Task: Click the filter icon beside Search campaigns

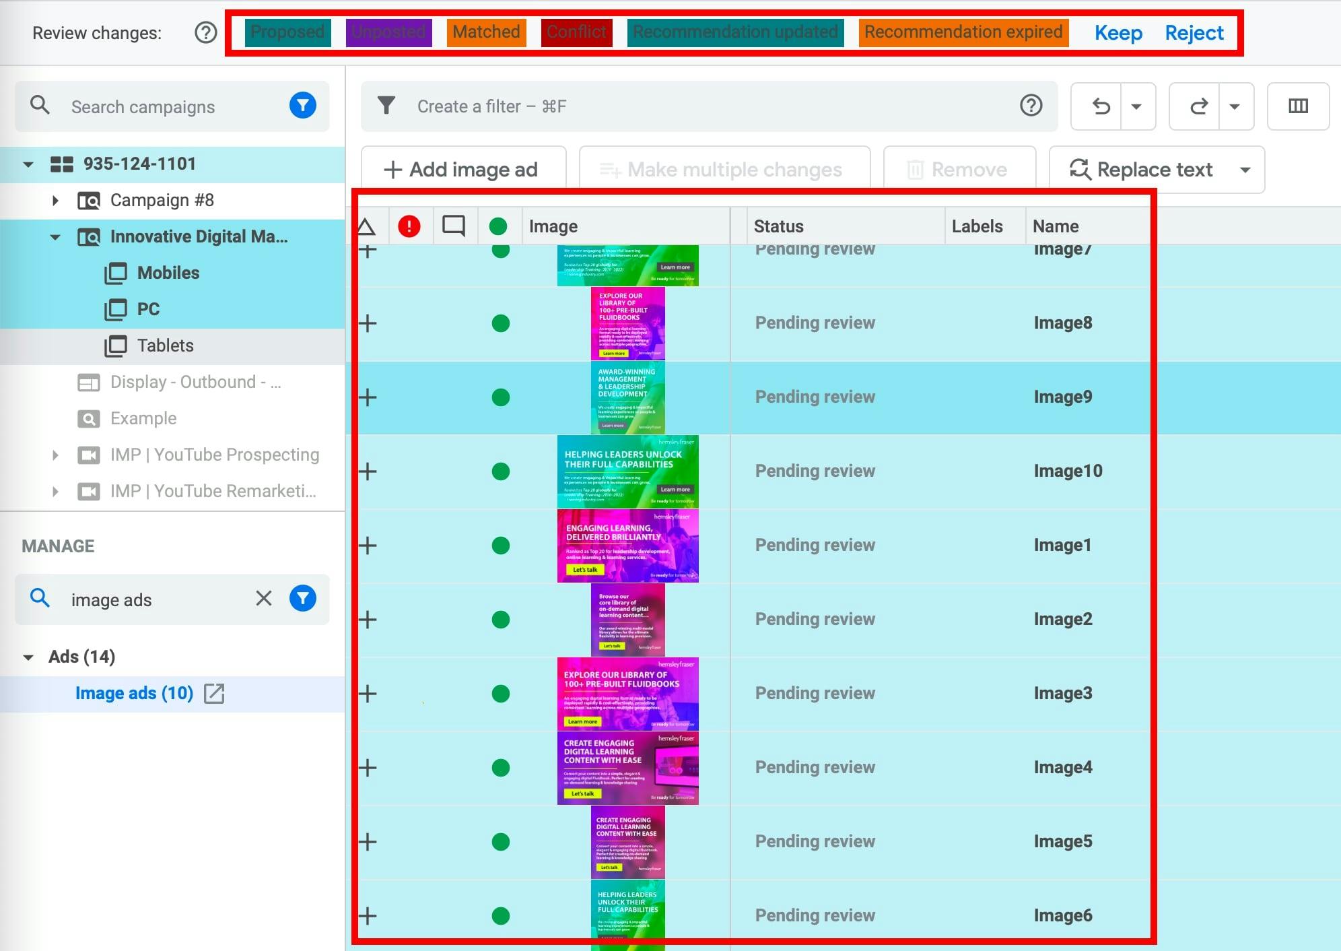Action: 303,106
